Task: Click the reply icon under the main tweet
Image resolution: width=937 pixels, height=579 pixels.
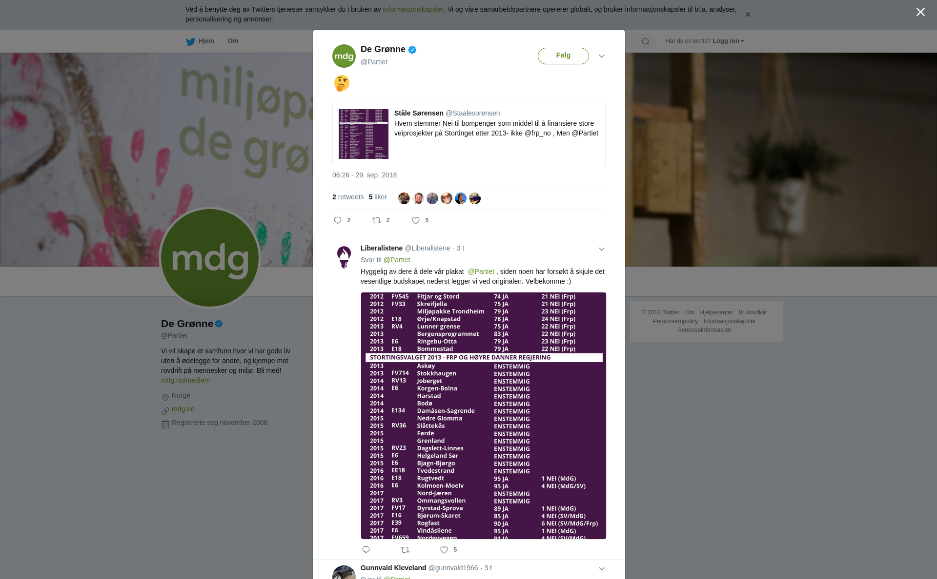Action: (x=338, y=220)
